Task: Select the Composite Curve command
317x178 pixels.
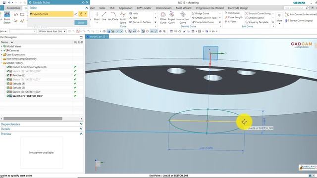Action: (x=203, y=22)
